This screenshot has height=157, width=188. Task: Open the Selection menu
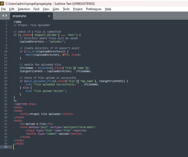[x=24, y=9]
